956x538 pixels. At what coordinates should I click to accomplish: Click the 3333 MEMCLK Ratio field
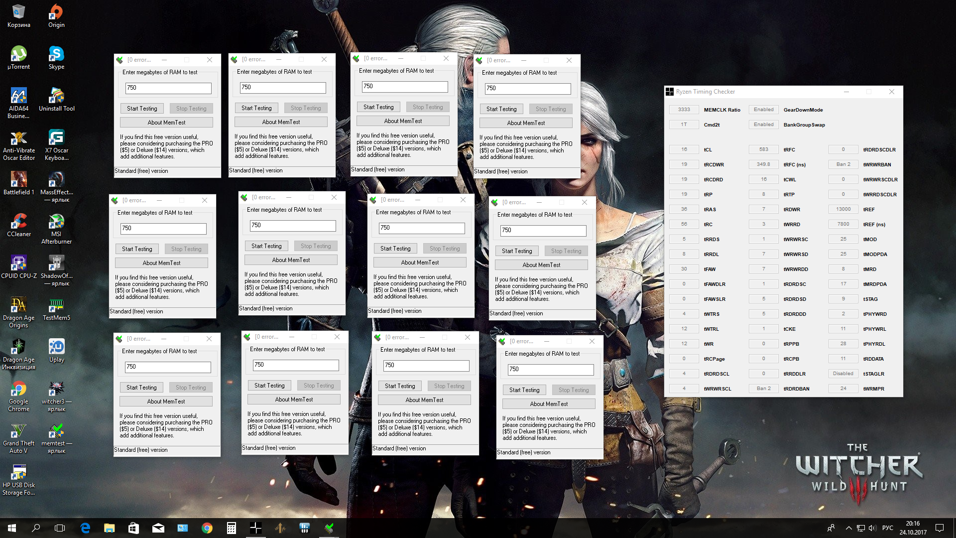[x=684, y=110]
